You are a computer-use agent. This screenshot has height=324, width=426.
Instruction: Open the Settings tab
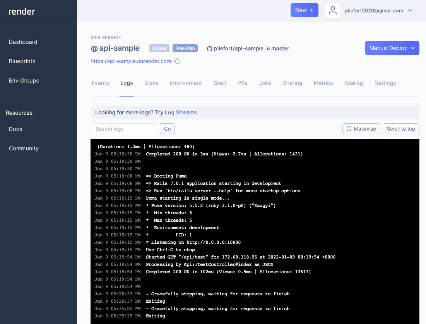point(385,83)
